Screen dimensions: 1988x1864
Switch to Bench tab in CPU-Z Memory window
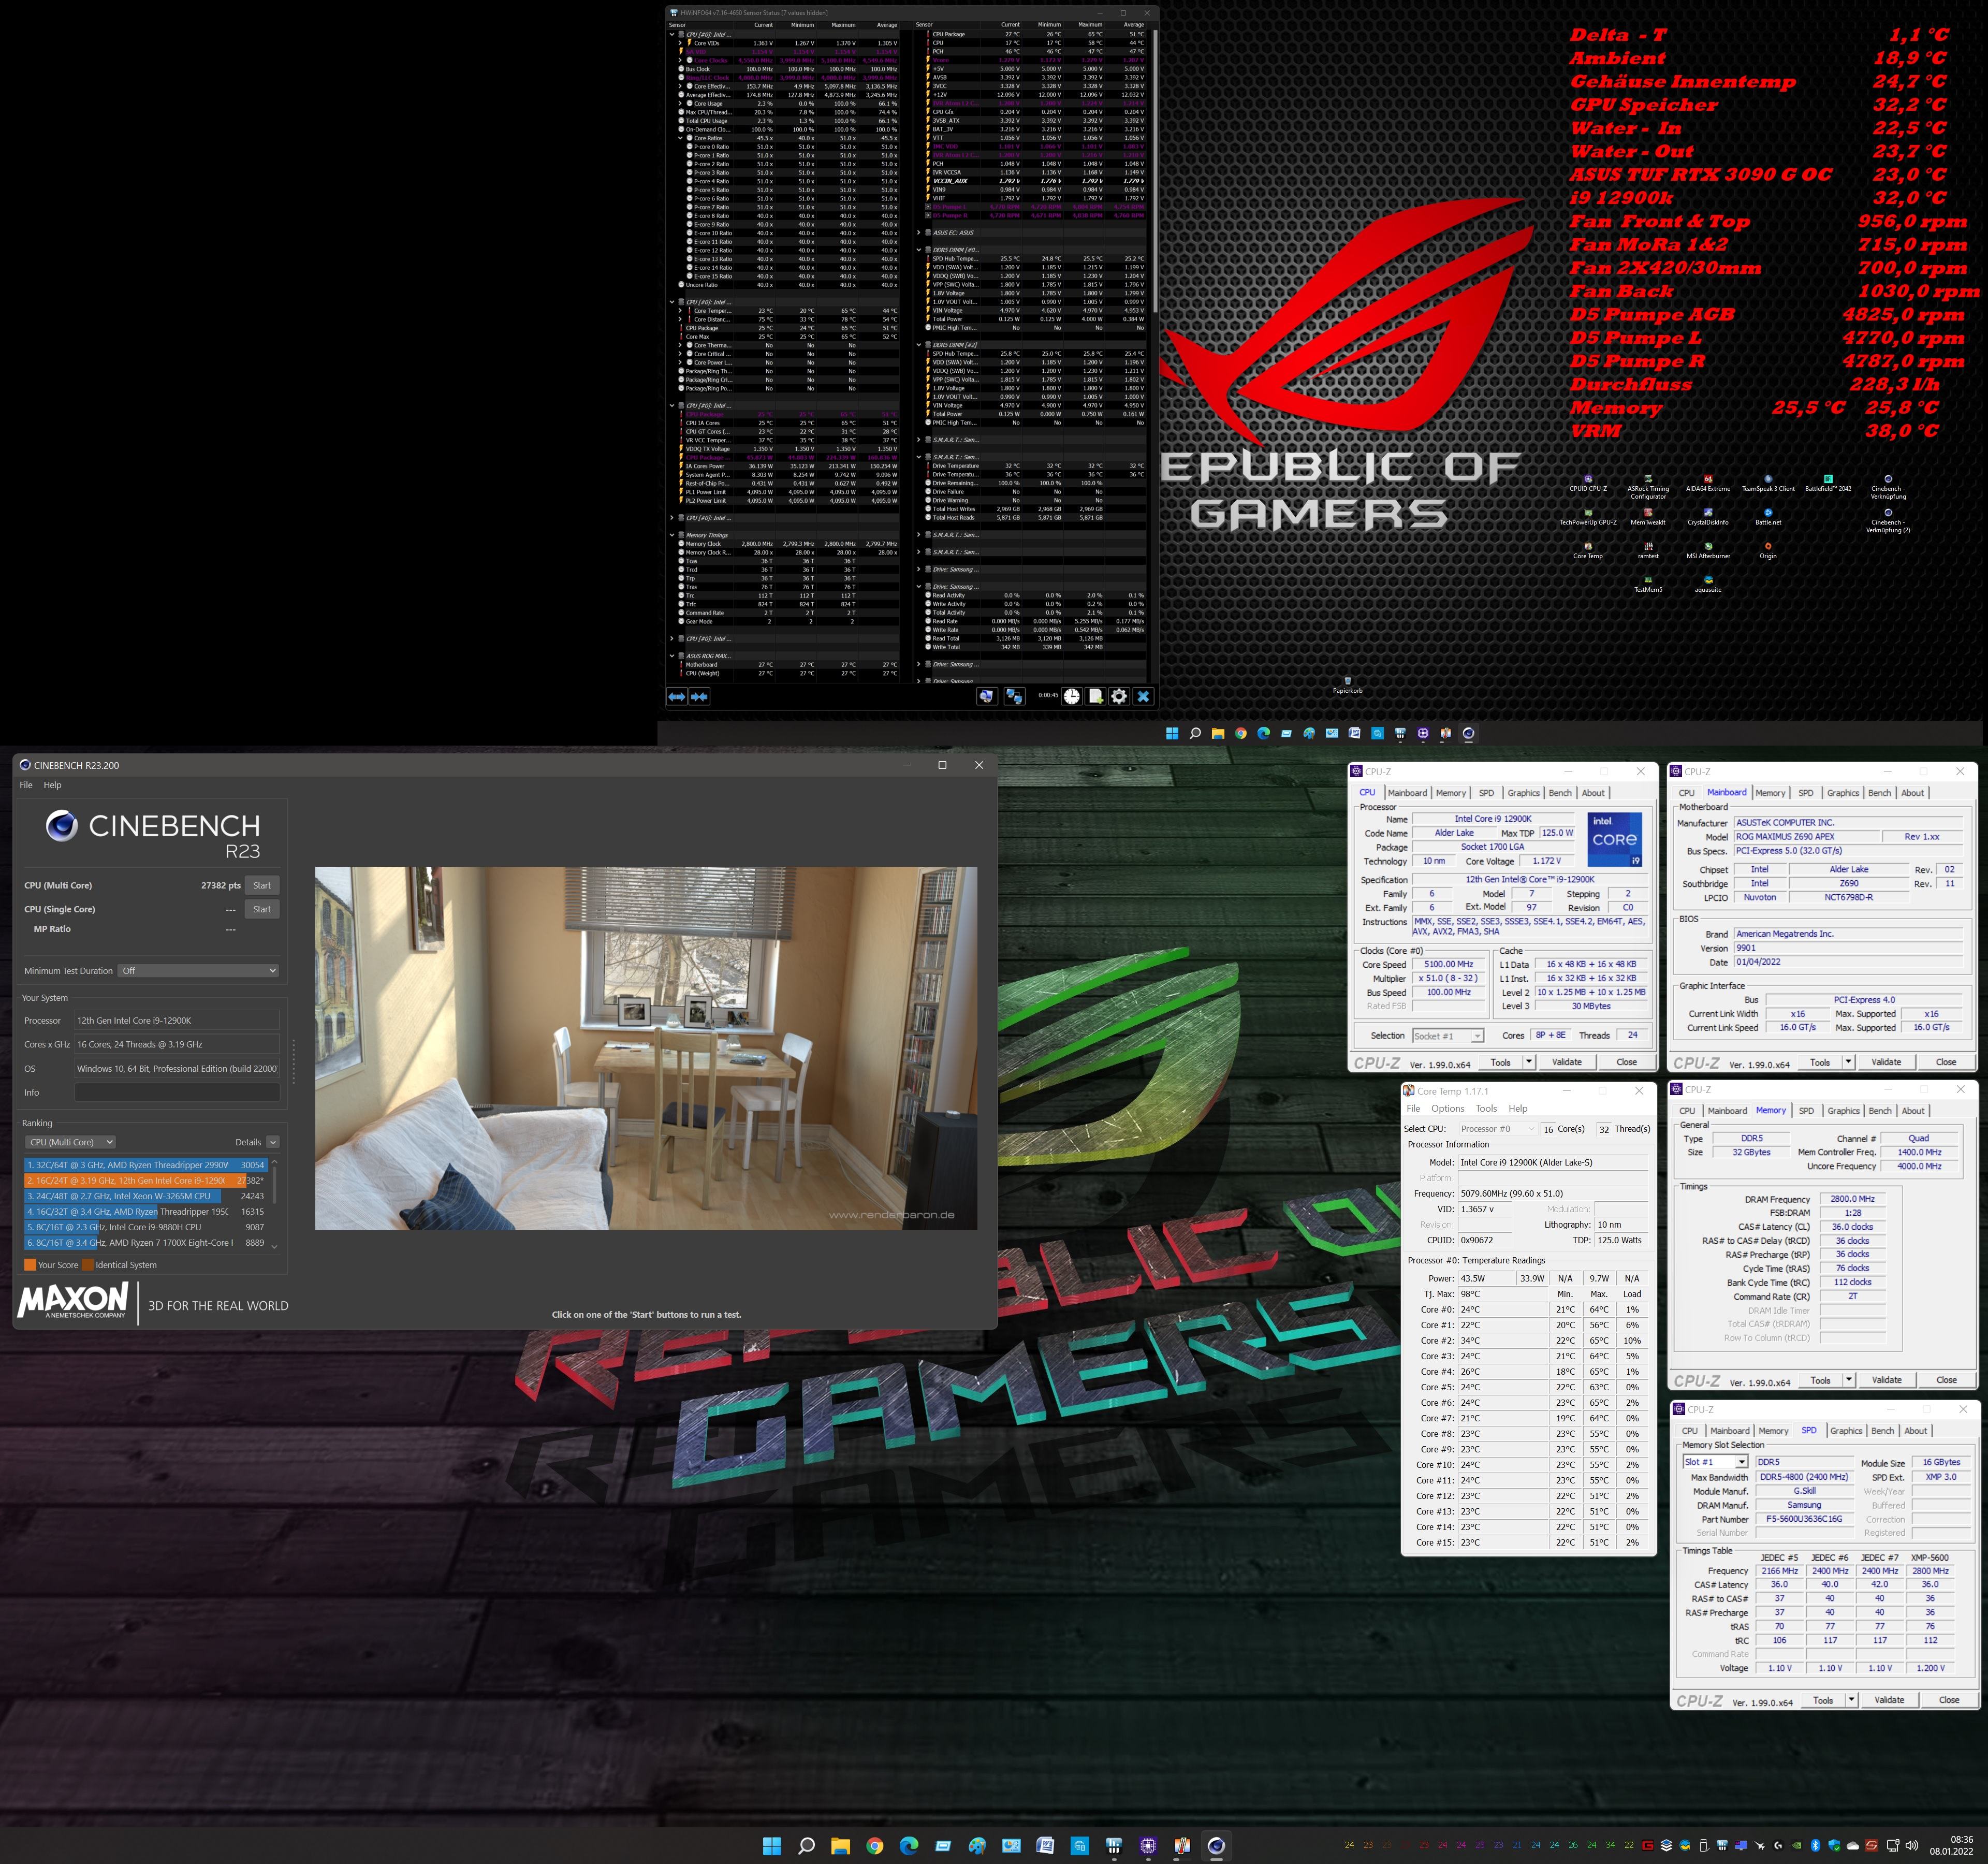[1880, 1111]
